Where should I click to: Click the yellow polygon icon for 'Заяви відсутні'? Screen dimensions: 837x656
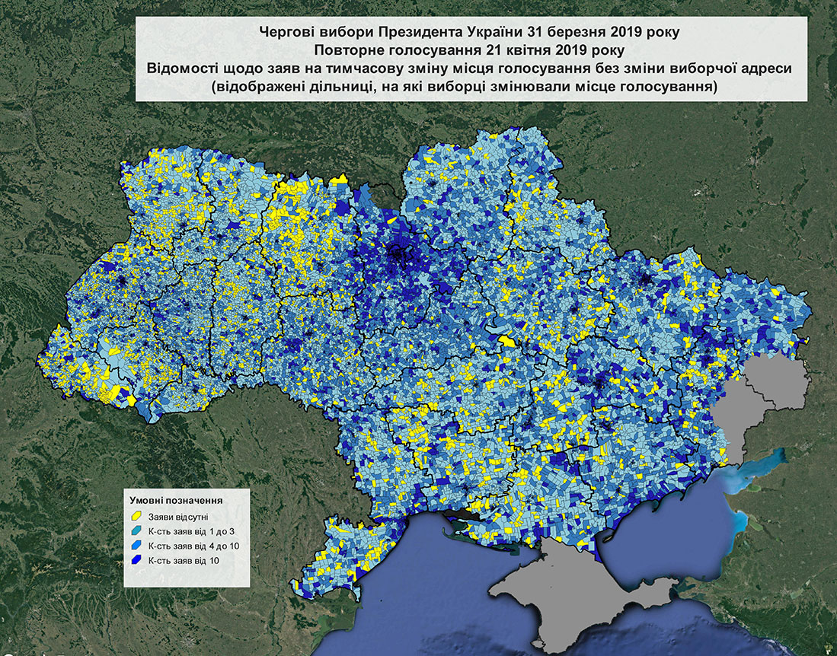coord(136,516)
